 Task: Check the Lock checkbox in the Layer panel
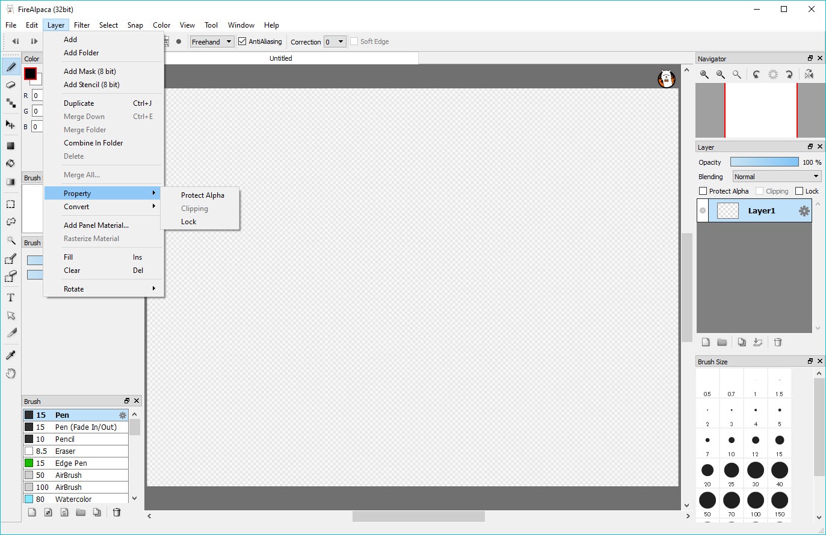(799, 191)
